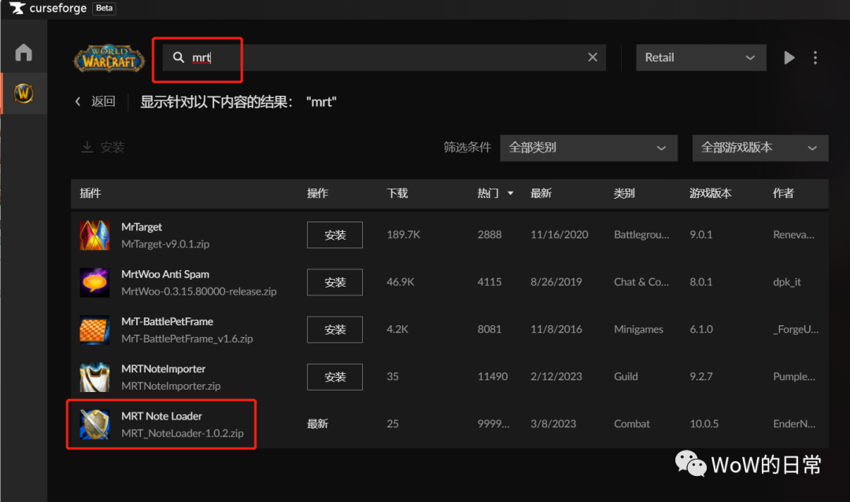The width and height of the screenshot is (850, 502).
Task: Click the World of Warcraft logo
Action: tap(109, 57)
